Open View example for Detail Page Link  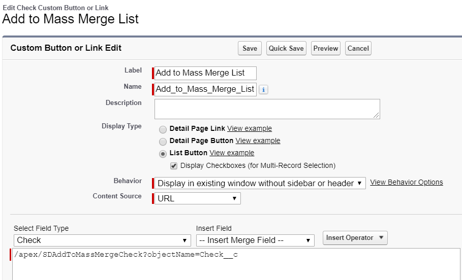pyautogui.click(x=250, y=128)
